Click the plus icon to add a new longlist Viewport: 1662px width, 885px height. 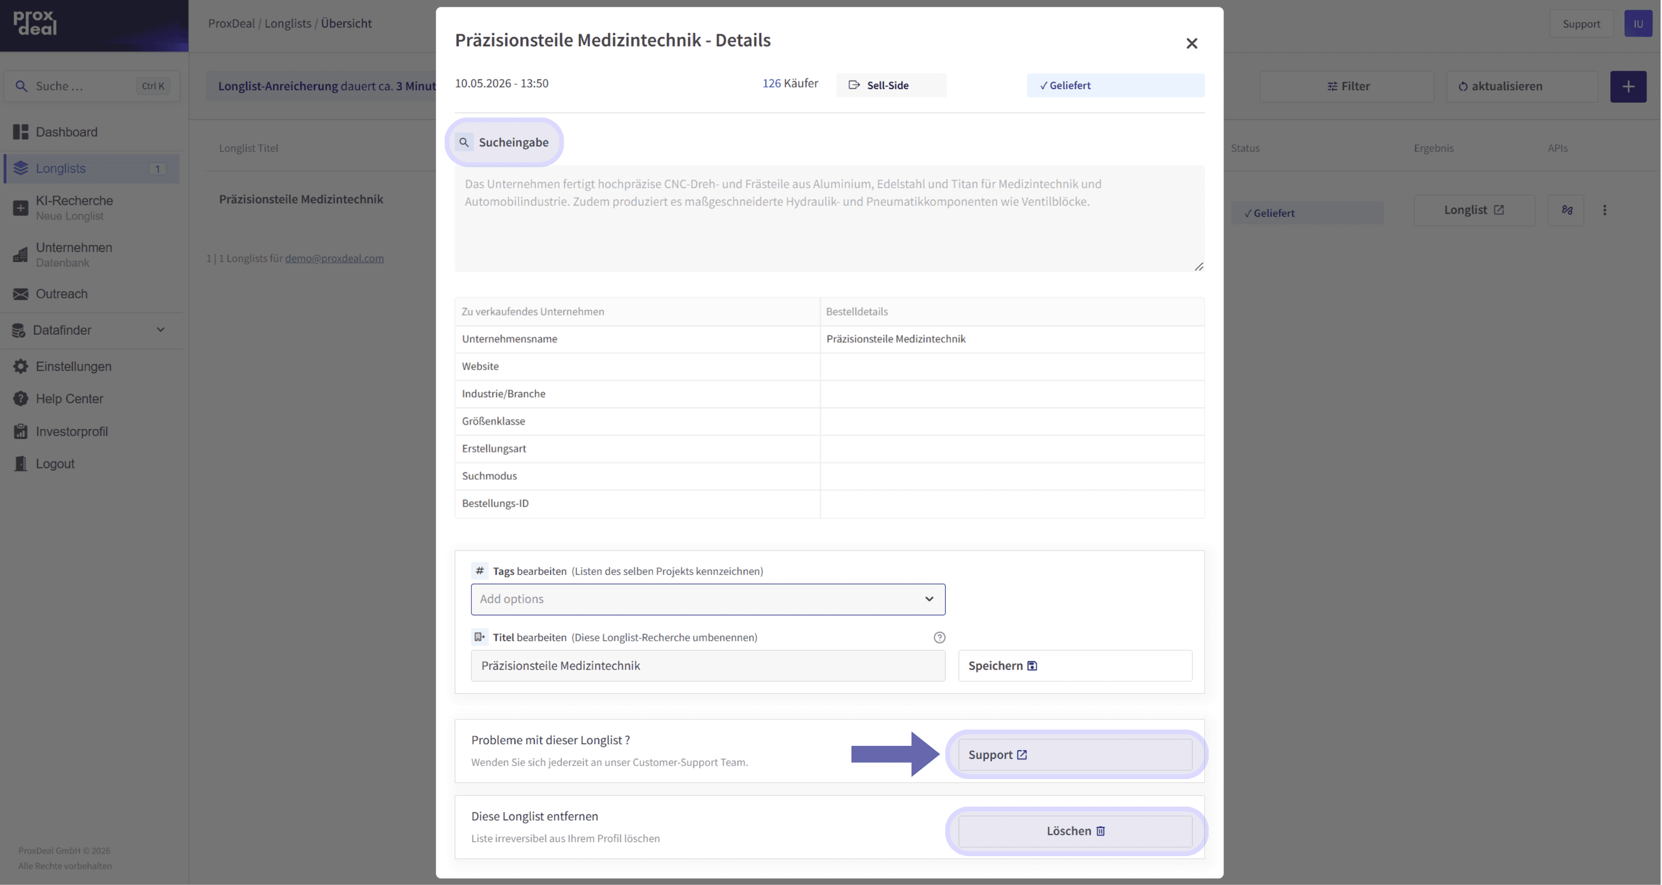[1628, 87]
